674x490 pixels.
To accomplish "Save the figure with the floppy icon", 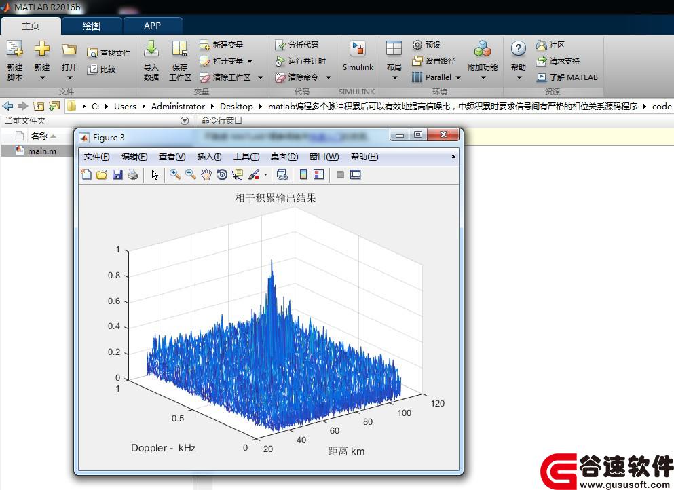I will click(x=117, y=174).
